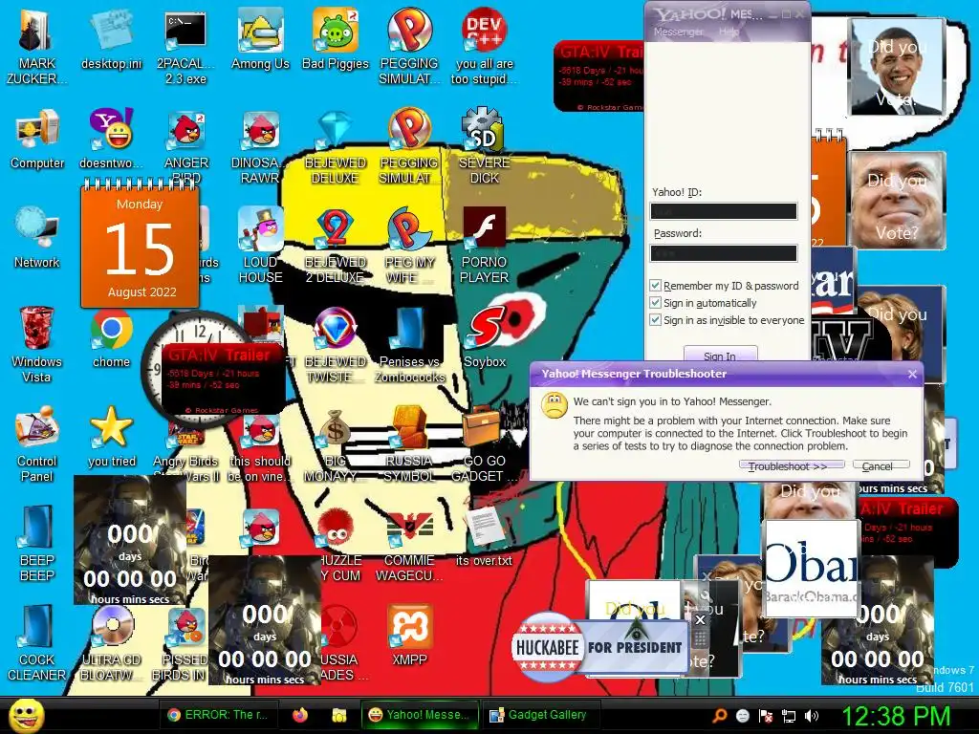
Task: Click the BarackObama.com gadget
Action: 810,568
